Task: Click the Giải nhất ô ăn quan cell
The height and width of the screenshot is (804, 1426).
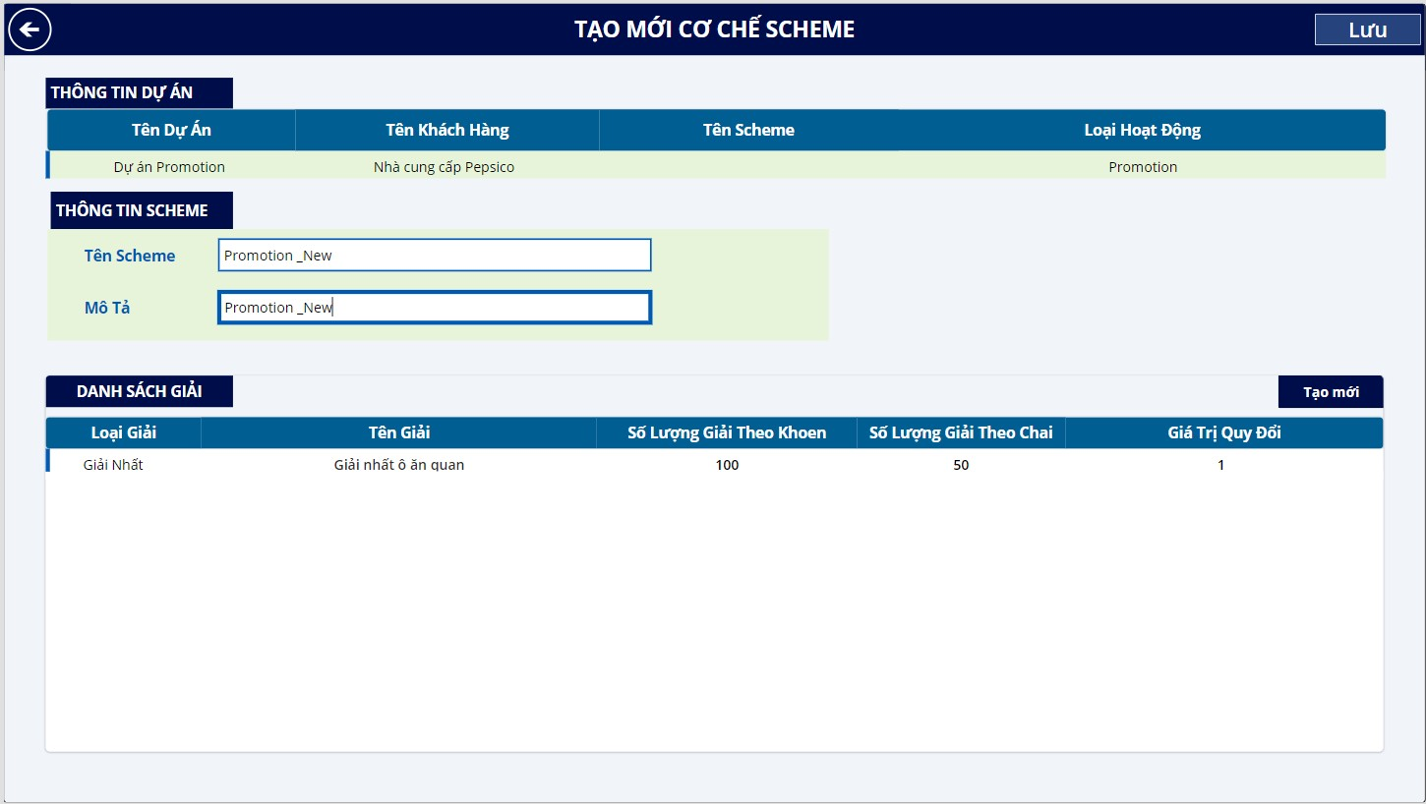Action: (399, 465)
